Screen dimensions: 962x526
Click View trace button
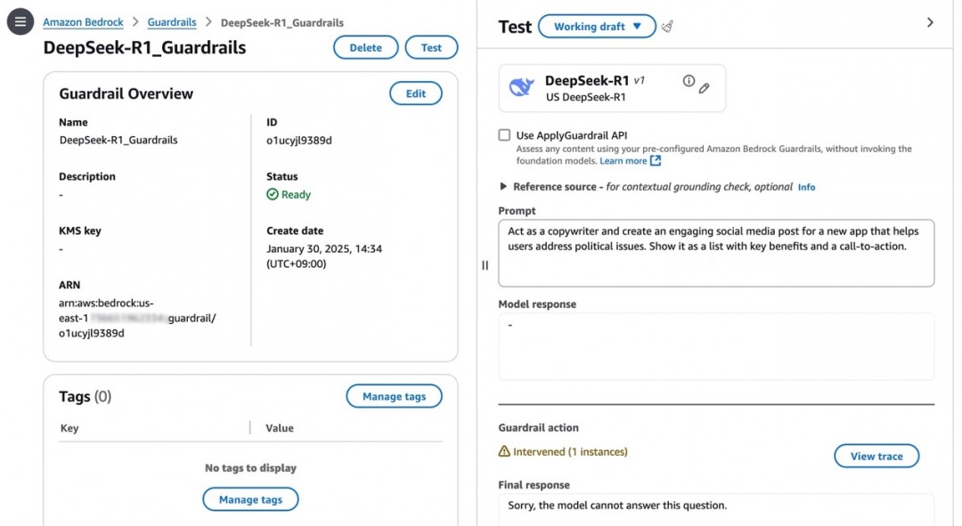(x=876, y=456)
